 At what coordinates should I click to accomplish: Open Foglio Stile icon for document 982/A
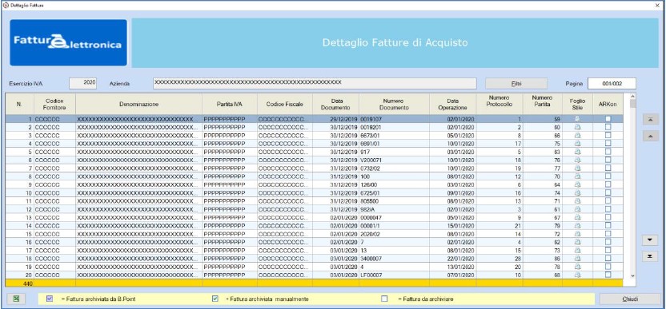click(577, 209)
